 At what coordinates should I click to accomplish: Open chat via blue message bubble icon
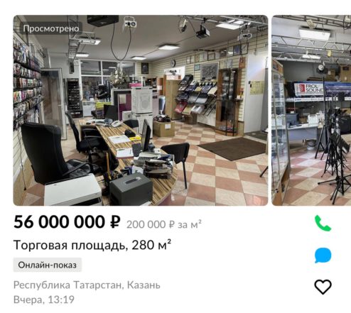[x=323, y=256]
